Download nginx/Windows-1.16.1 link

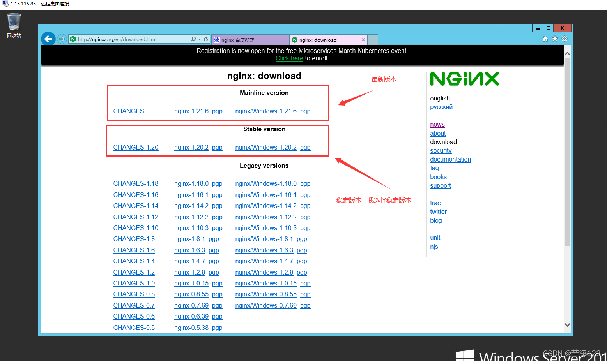[266, 195]
